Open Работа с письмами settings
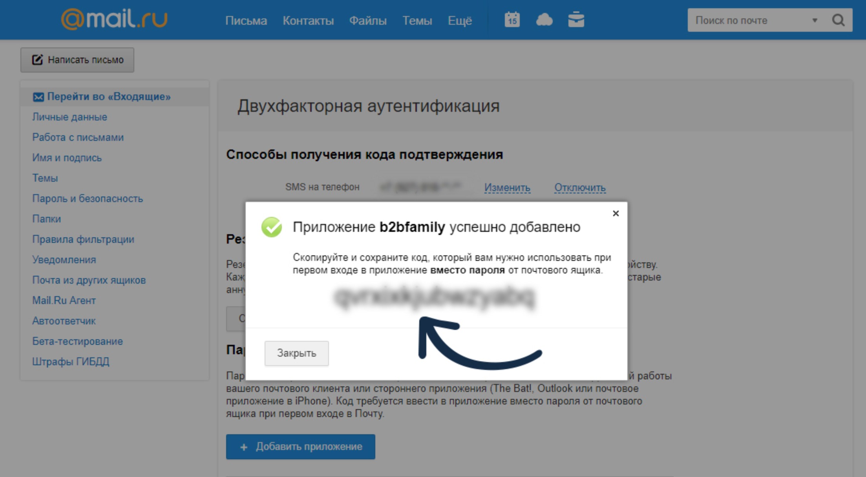The width and height of the screenshot is (866, 477). point(78,137)
